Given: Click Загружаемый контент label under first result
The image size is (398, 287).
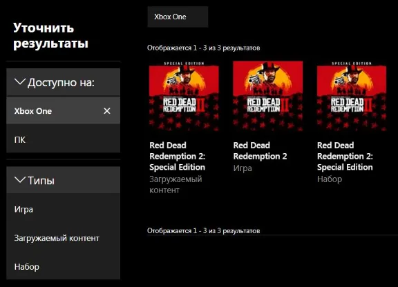Looking at the screenshot, I should tap(176, 185).
